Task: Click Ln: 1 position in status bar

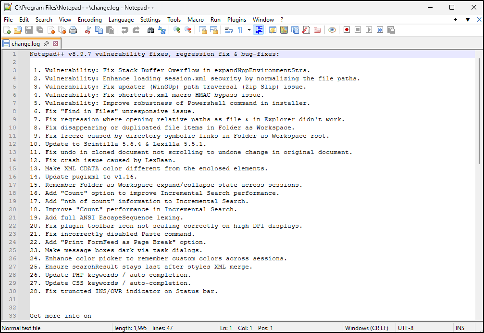Action: click(226, 328)
